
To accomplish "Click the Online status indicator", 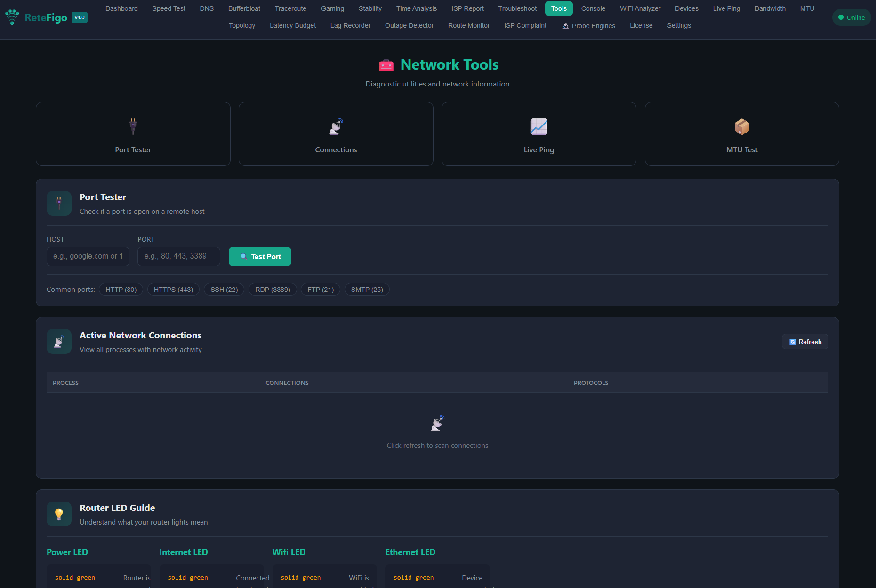I will tap(851, 17).
